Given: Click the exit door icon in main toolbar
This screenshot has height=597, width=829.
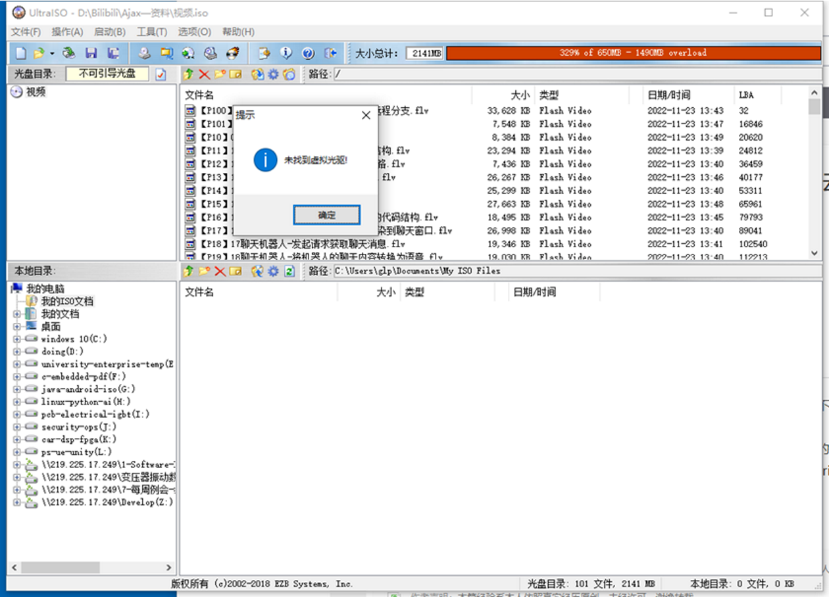Looking at the screenshot, I should [x=331, y=53].
